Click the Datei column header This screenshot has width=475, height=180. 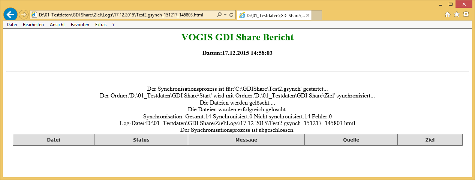(x=54, y=140)
